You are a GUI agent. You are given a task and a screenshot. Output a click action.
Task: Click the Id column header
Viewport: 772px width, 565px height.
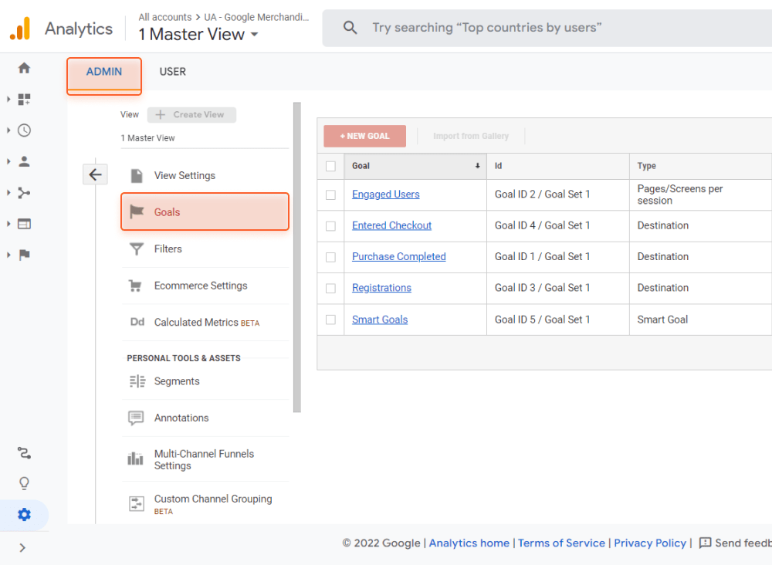click(558, 166)
